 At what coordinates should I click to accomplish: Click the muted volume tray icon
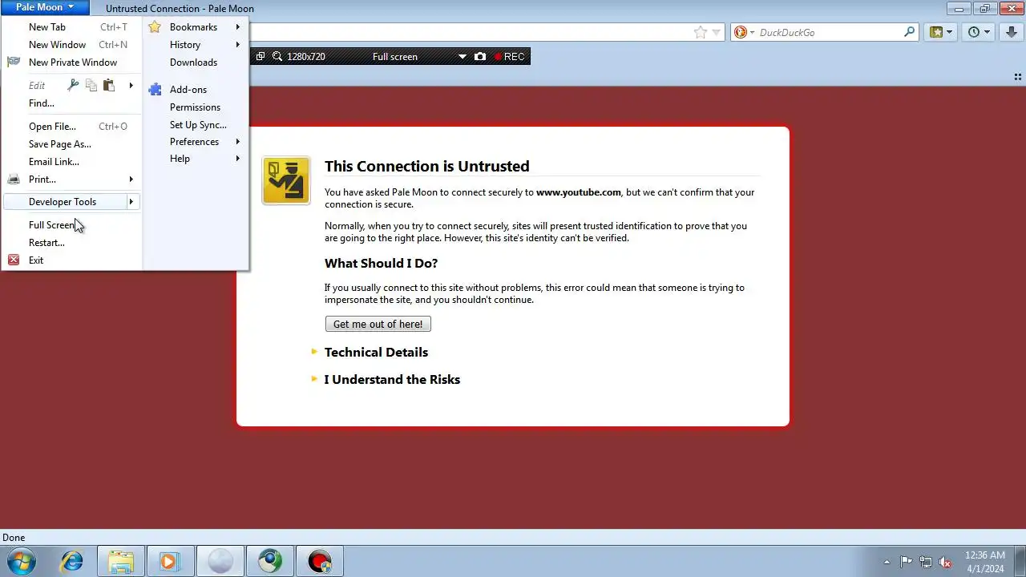point(946,562)
